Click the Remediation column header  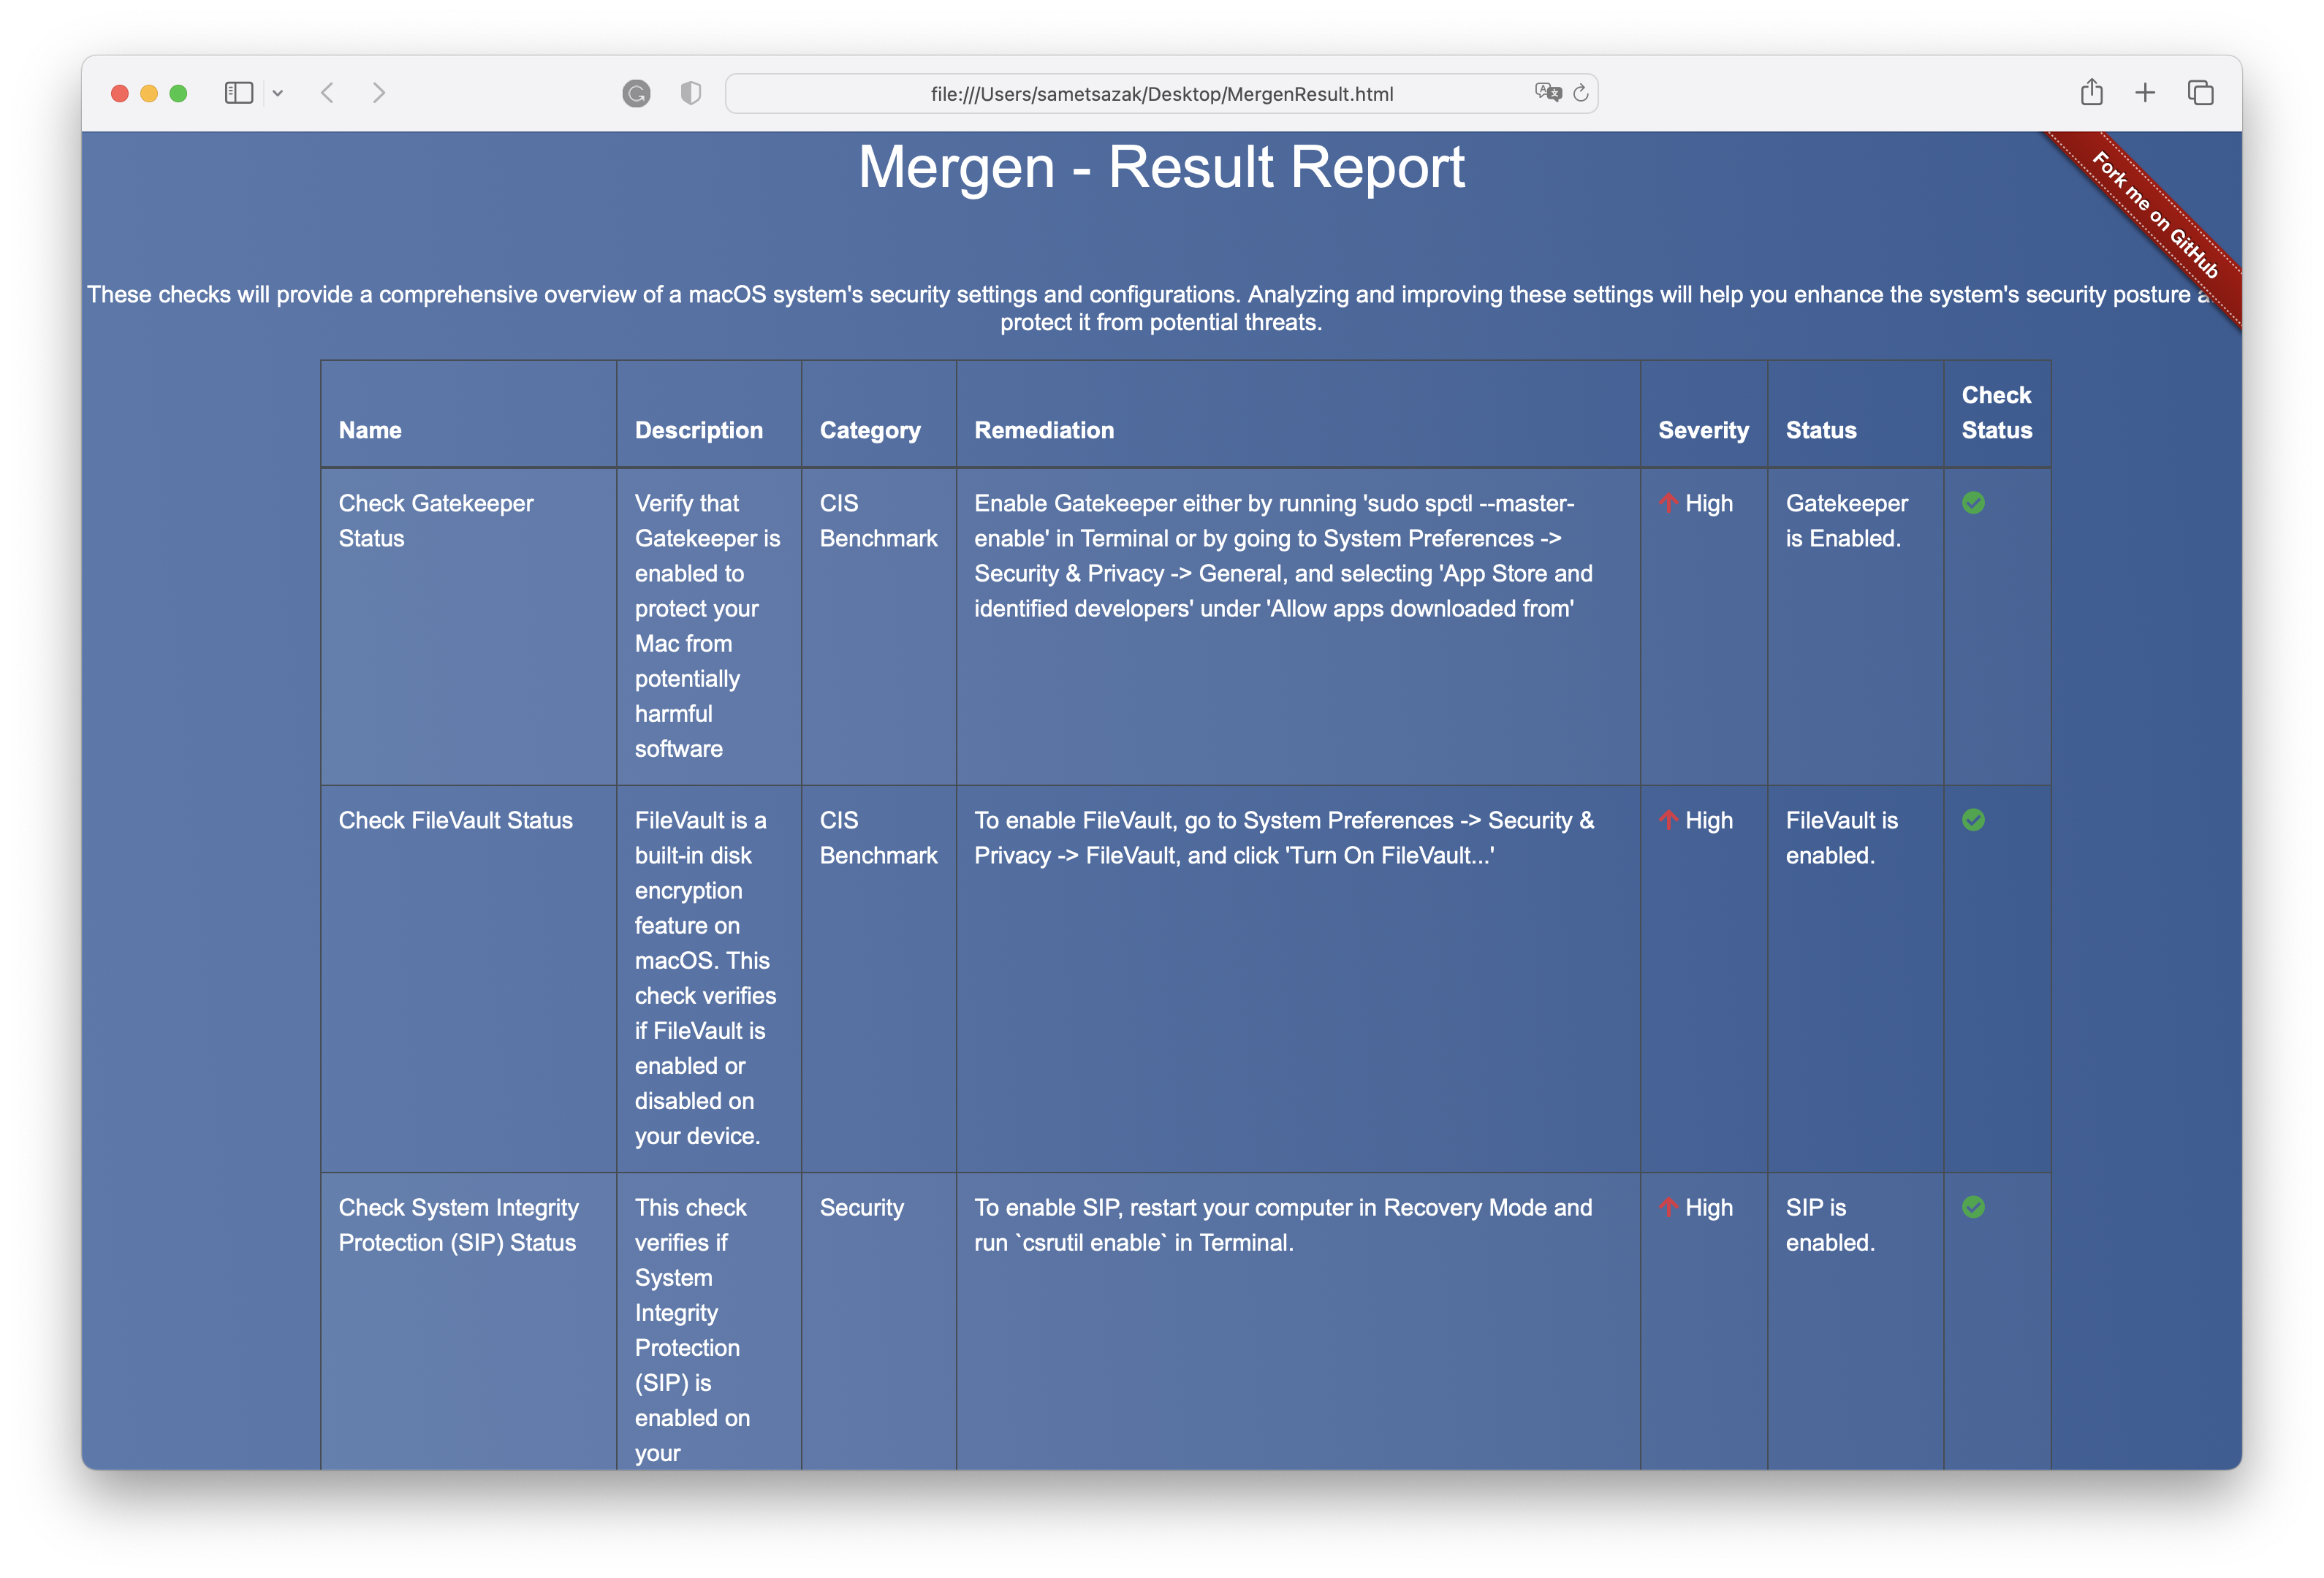(1044, 430)
